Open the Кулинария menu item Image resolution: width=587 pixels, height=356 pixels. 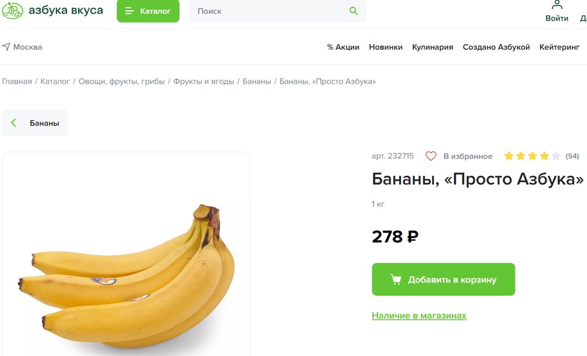pyautogui.click(x=432, y=47)
